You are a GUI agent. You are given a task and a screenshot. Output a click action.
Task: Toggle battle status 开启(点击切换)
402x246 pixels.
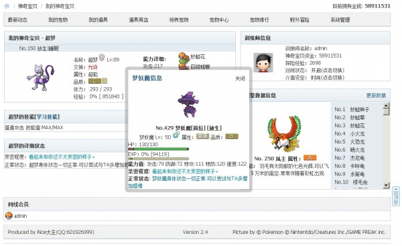328,70
